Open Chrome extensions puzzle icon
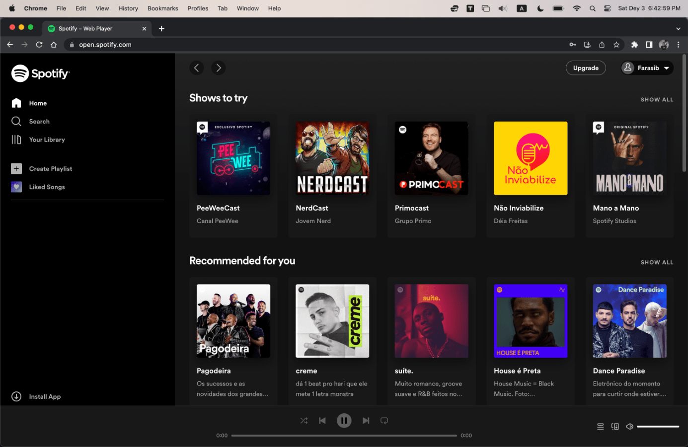 (x=634, y=45)
